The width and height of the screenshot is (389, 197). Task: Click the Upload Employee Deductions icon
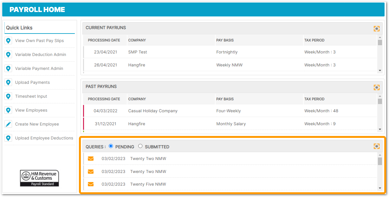(8, 138)
